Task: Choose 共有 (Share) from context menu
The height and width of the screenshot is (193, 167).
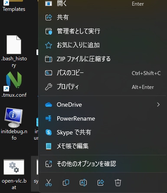Action: [x=103, y=17]
